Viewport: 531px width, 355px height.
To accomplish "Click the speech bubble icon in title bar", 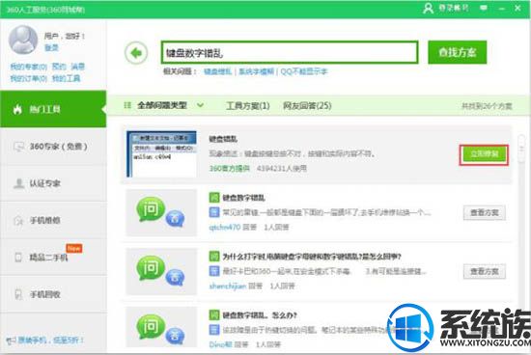I will pos(484,8).
